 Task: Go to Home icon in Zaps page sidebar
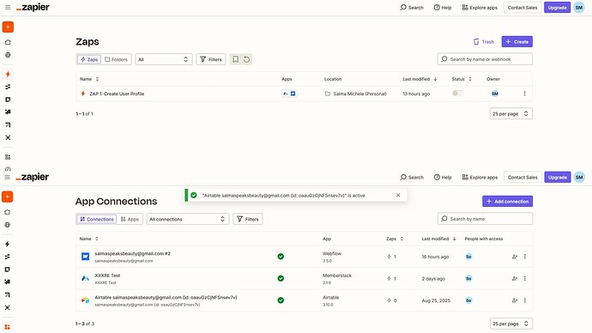point(8,42)
